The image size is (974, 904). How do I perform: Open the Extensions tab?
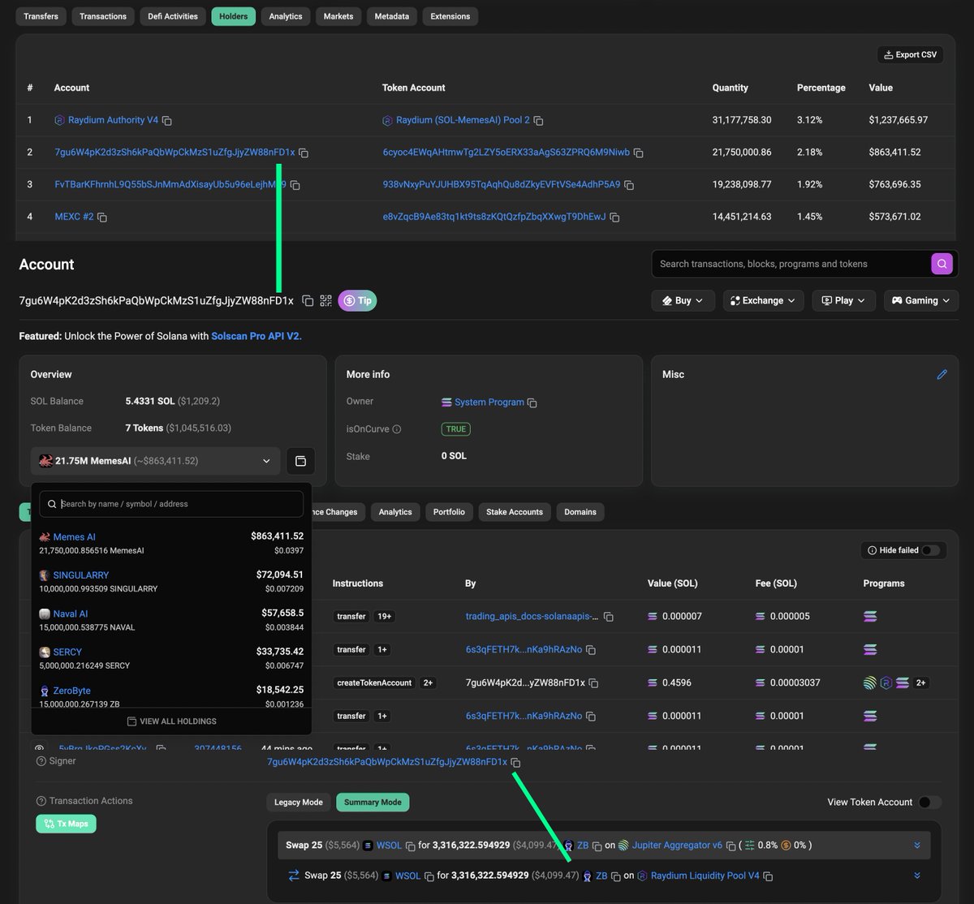click(450, 16)
